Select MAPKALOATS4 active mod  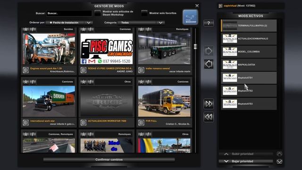pyautogui.click(x=249, y=65)
